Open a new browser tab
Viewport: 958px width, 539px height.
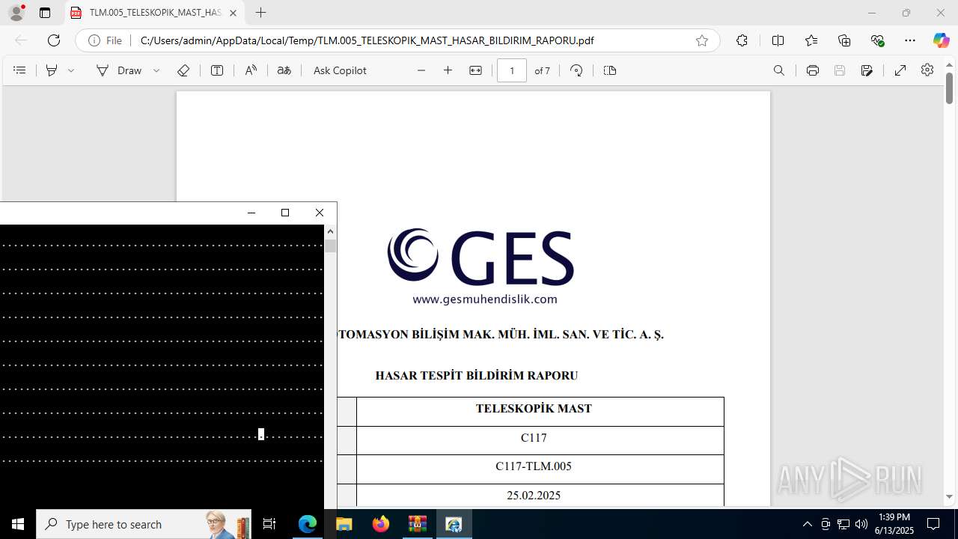click(260, 13)
